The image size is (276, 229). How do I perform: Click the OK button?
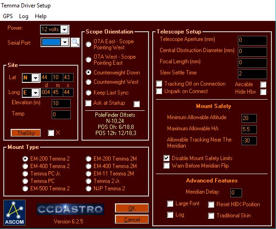coord(132,209)
